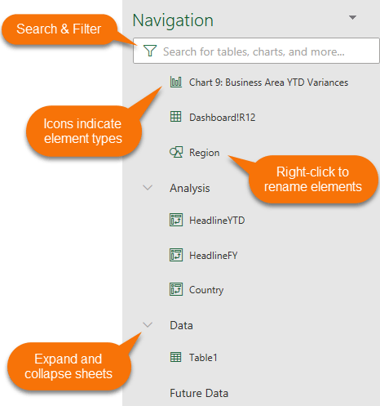Click the grid icon beside Dashboard!R12

pos(176,117)
